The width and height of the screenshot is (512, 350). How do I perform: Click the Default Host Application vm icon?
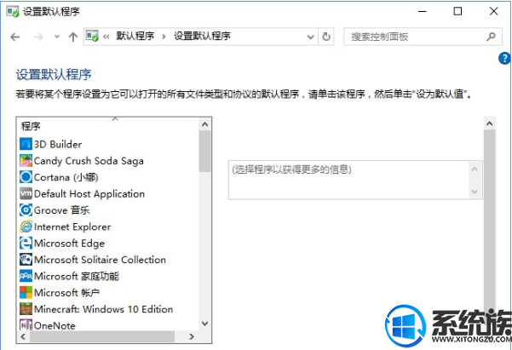tap(26, 193)
